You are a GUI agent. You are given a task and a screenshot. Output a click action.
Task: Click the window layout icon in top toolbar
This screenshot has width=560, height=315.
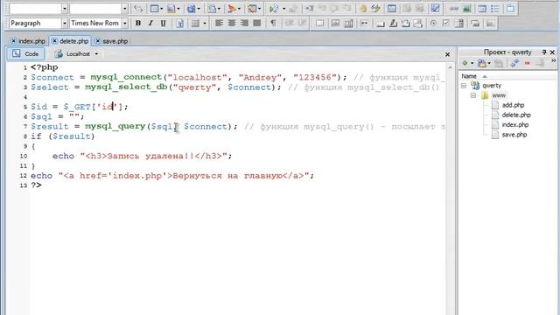(x=154, y=8)
